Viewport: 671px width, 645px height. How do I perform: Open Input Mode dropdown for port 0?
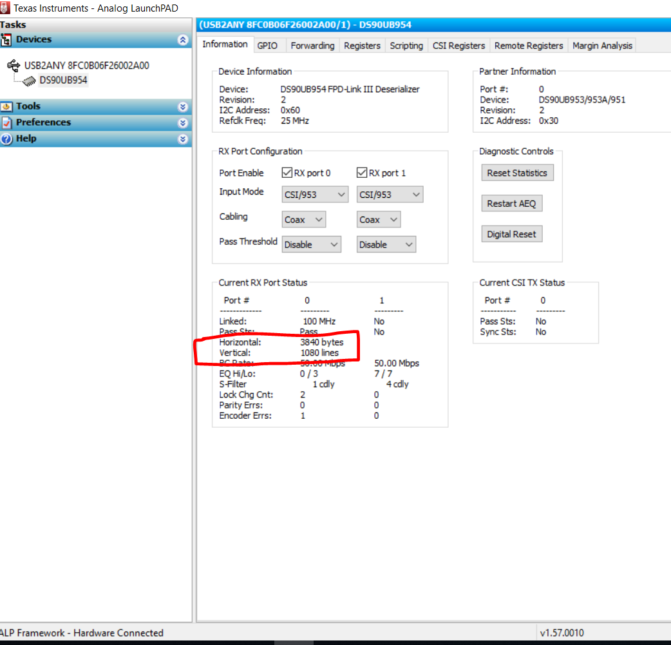coord(315,195)
